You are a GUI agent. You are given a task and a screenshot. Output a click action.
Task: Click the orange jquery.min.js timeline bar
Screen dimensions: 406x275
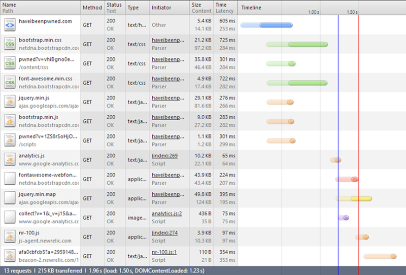coord(280,102)
